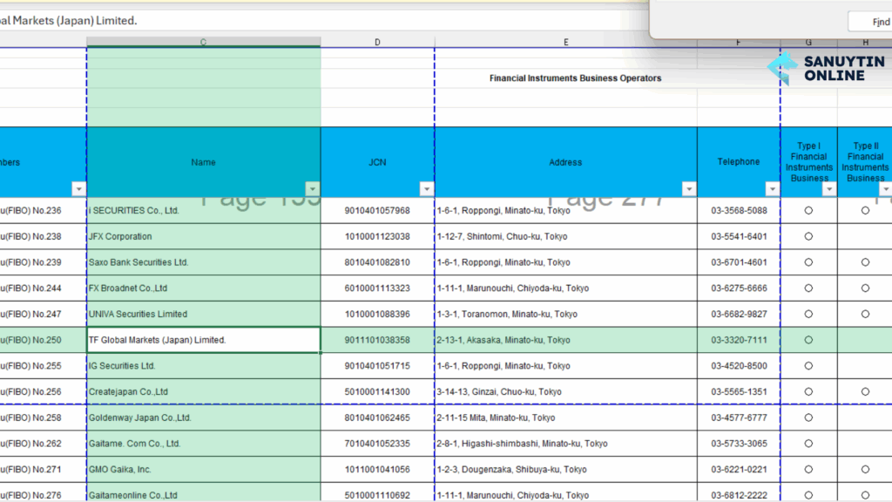This screenshot has height=502, width=892.
Task: Select the JCN header cell
Action: (378, 162)
